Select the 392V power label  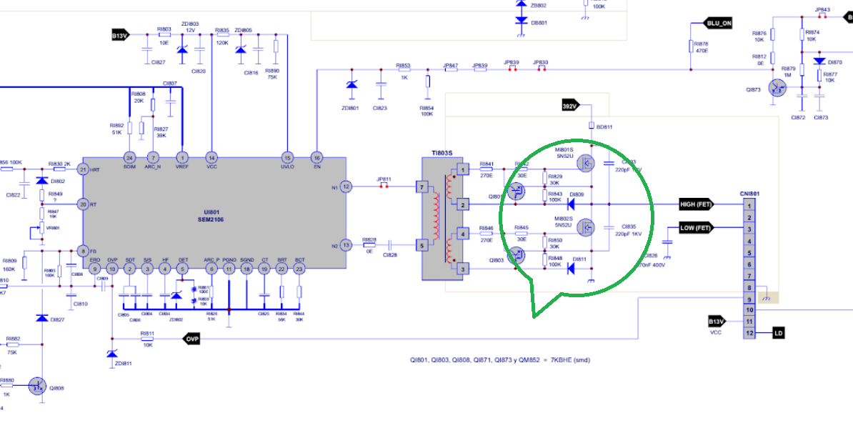point(571,106)
